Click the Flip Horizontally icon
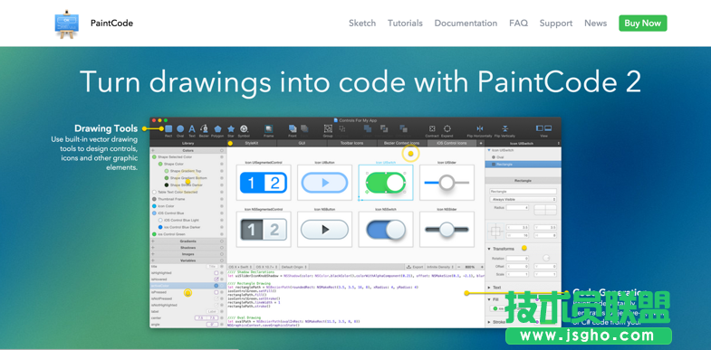Viewport: 711px width, 350px height. [x=480, y=128]
